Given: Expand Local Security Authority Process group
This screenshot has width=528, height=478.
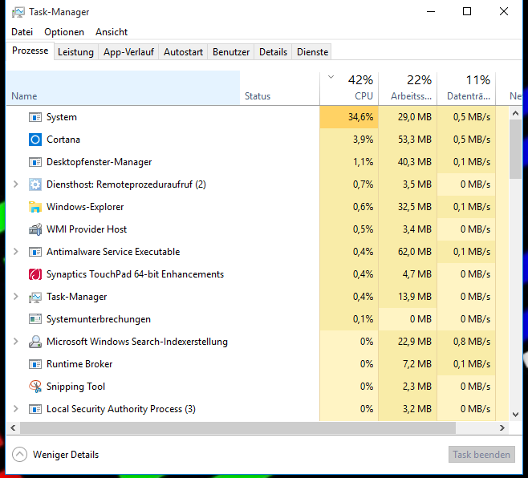Looking at the screenshot, I should coord(15,409).
